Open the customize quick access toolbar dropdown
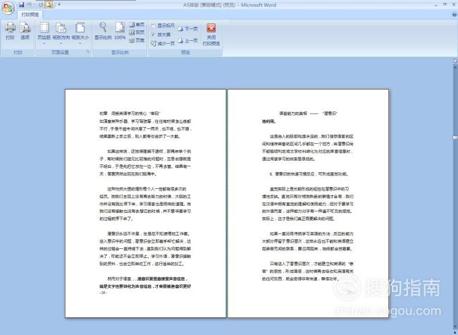The height and width of the screenshot is (335, 458). click(59, 4)
